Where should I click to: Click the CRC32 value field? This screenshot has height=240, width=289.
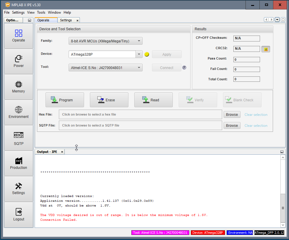[x=247, y=49]
